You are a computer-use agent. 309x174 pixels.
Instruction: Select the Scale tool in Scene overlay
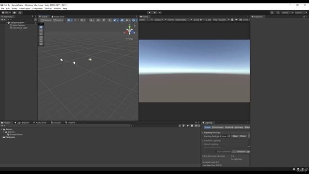[x=41, y=37]
